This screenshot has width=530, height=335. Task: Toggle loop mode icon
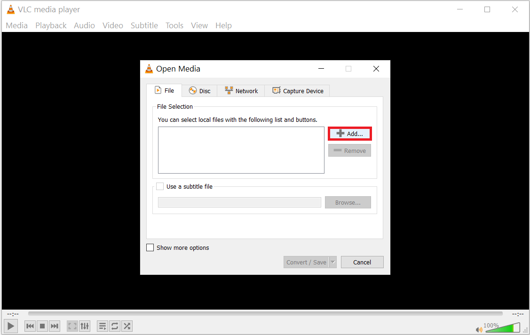(x=115, y=326)
